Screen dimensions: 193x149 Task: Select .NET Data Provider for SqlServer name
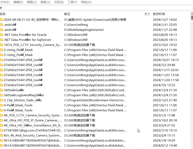pos(27,40)
